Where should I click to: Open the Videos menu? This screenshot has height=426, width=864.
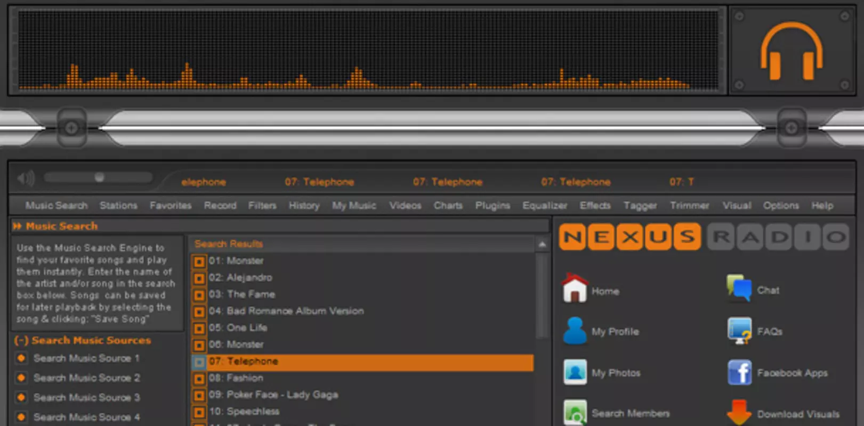coord(405,206)
